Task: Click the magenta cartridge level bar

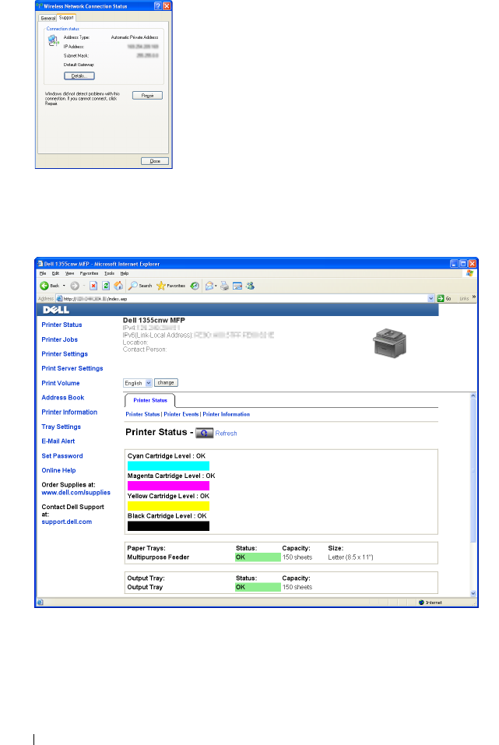Action: (x=168, y=486)
